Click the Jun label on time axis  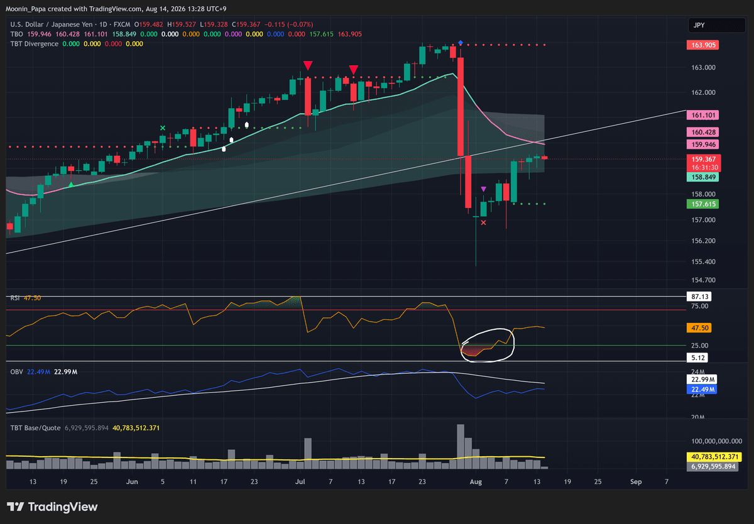(132, 482)
